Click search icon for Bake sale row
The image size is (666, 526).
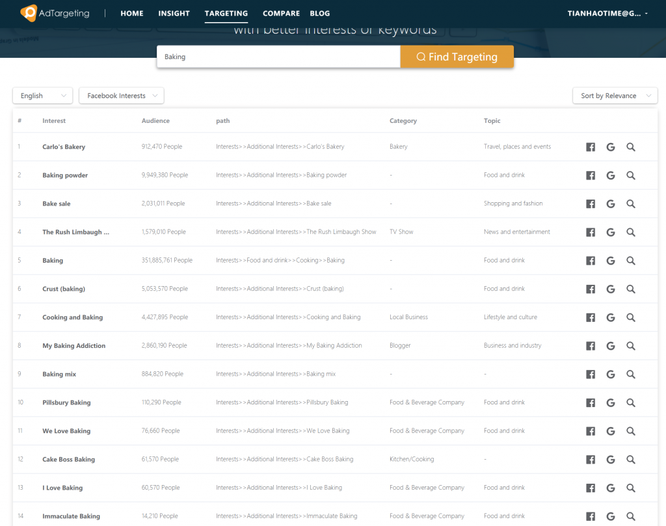tap(631, 204)
